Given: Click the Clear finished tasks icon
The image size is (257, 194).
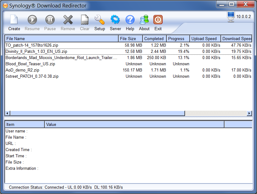Looking at the screenshot, I should tap(85, 20).
